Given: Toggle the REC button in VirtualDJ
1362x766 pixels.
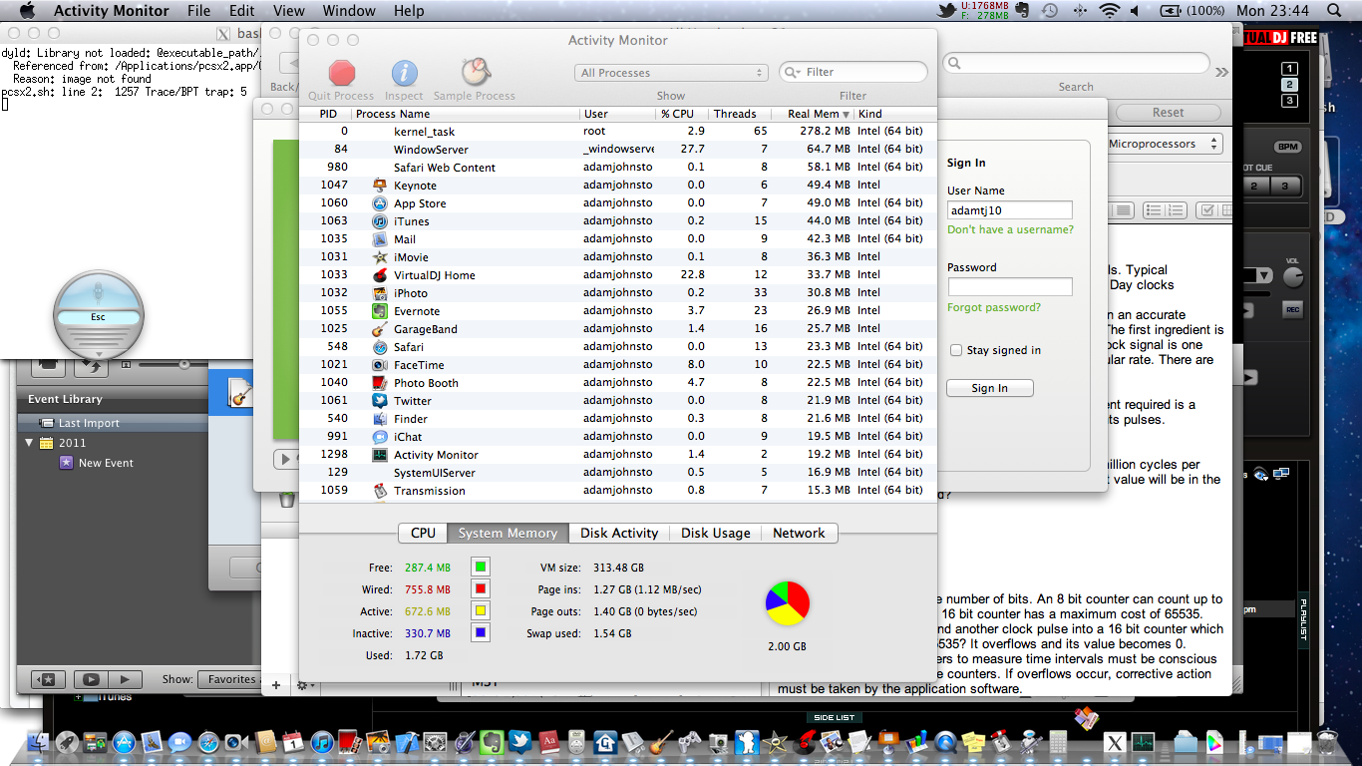Looking at the screenshot, I should (x=1293, y=310).
